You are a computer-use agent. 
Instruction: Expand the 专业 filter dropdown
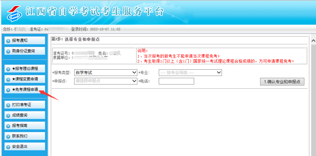pos(190,73)
